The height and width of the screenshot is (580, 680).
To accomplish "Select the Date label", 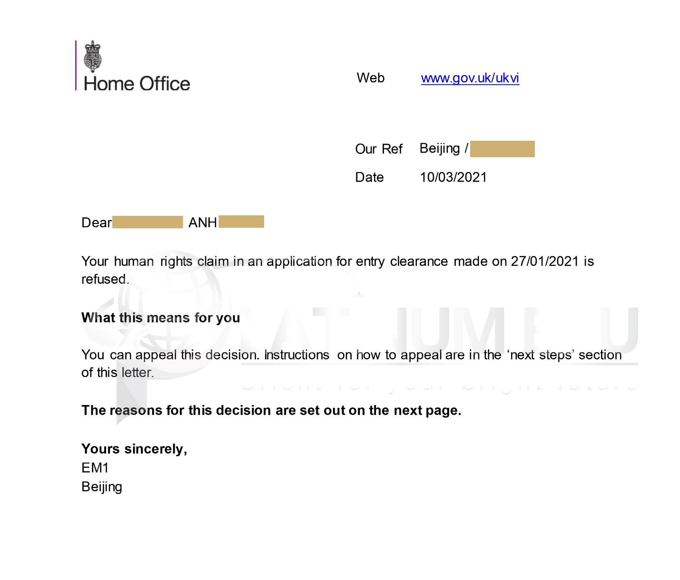I will coord(369,177).
